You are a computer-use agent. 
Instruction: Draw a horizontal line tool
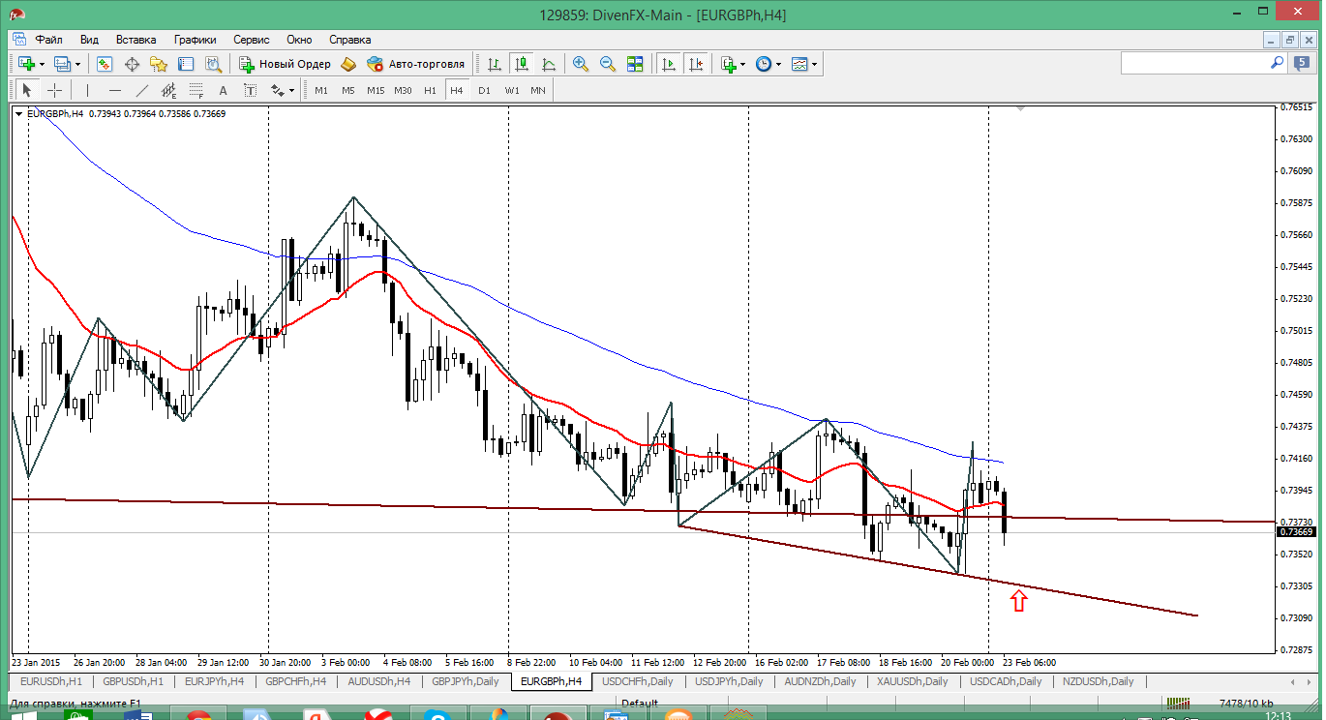coord(115,90)
